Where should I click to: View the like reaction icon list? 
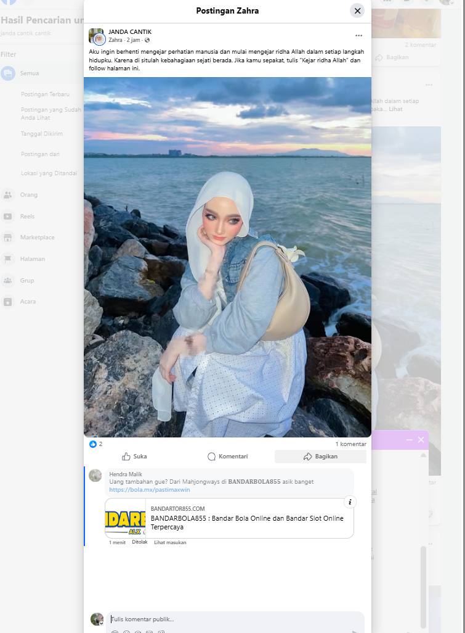(92, 444)
